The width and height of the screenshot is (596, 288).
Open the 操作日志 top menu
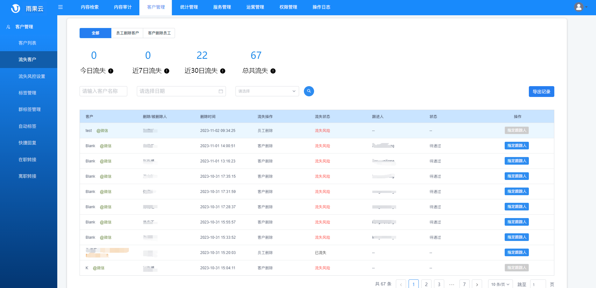[321, 7]
